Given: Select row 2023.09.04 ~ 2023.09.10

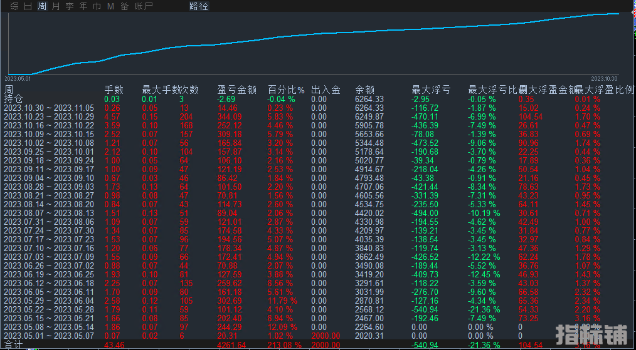Looking at the screenshot, I should [x=49, y=178].
